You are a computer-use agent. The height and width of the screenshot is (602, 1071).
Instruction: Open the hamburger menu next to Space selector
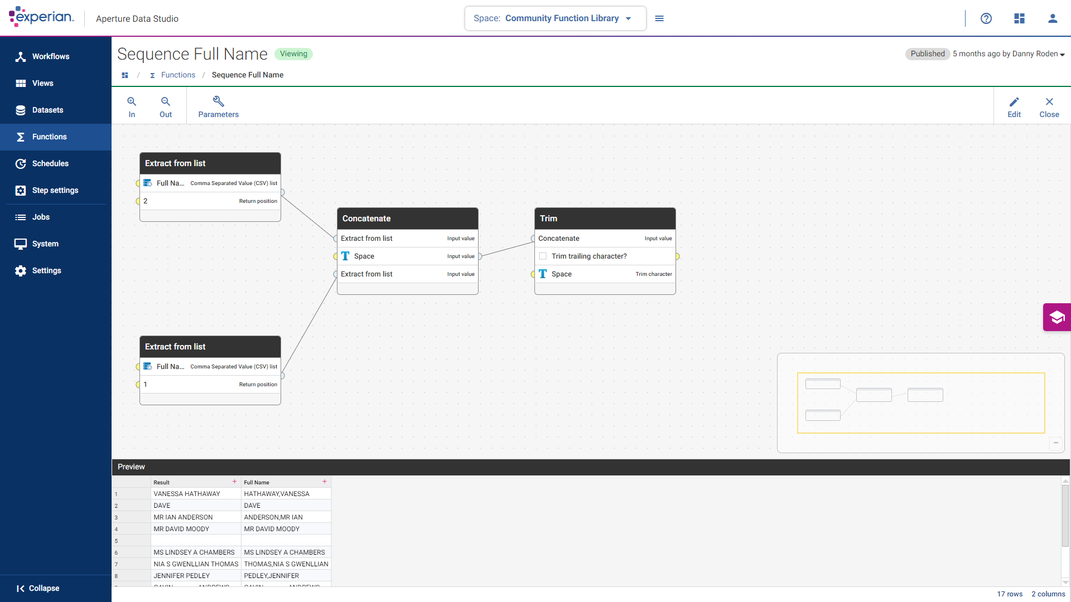(x=659, y=18)
